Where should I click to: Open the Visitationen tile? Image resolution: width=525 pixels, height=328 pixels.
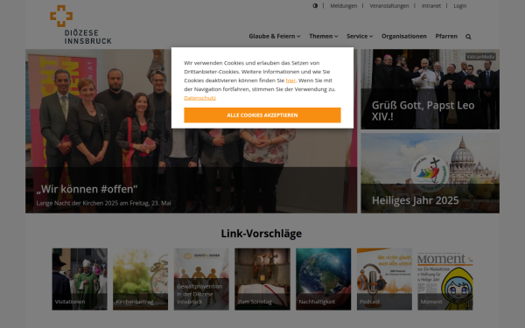pos(80,279)
